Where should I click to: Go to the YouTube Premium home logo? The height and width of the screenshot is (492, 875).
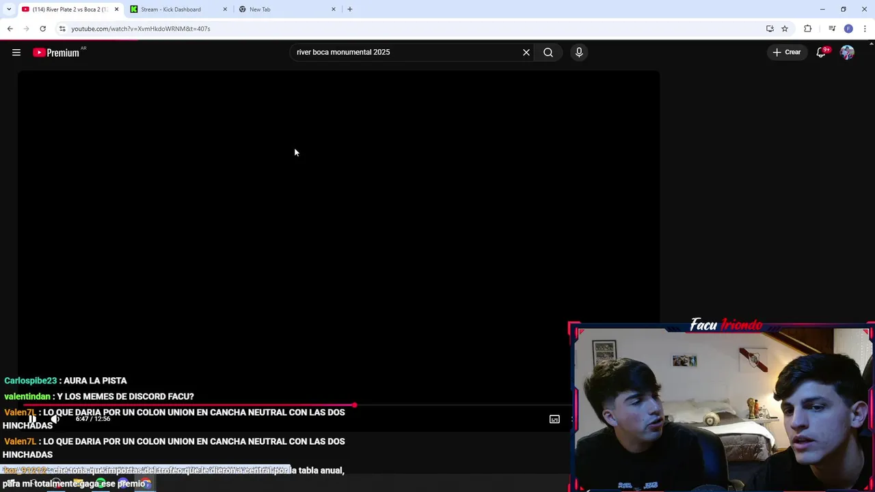tap(56, 53)
